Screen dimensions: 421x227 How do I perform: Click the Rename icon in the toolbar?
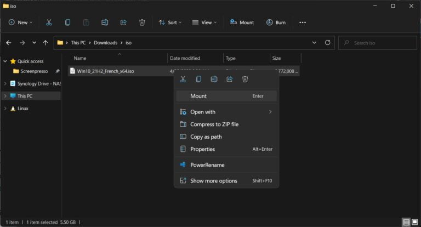click(105, 22)
